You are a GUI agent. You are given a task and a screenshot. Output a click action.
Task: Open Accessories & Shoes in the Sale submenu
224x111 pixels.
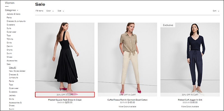click(x=15, y=104)
